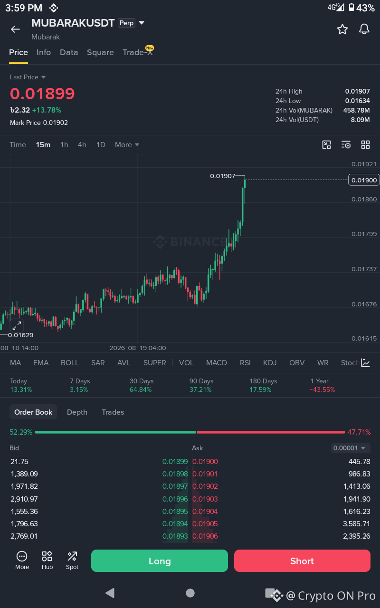The image size is (380, 608).
Task: Click the Binance notification icon in status bar
Action: click(x=54, y=8)
